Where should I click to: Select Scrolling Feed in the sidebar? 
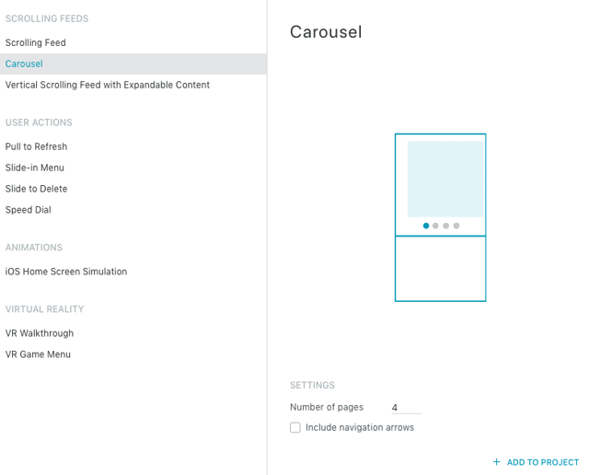tap(36, 42)
